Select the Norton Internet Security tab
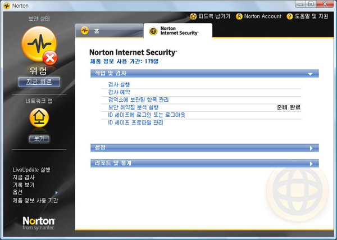The image size is (337, 240). pos(177,31)
